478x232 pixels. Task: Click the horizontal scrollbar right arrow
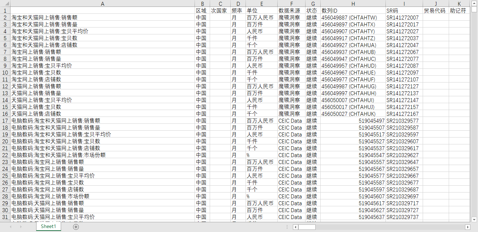point(468,227)
